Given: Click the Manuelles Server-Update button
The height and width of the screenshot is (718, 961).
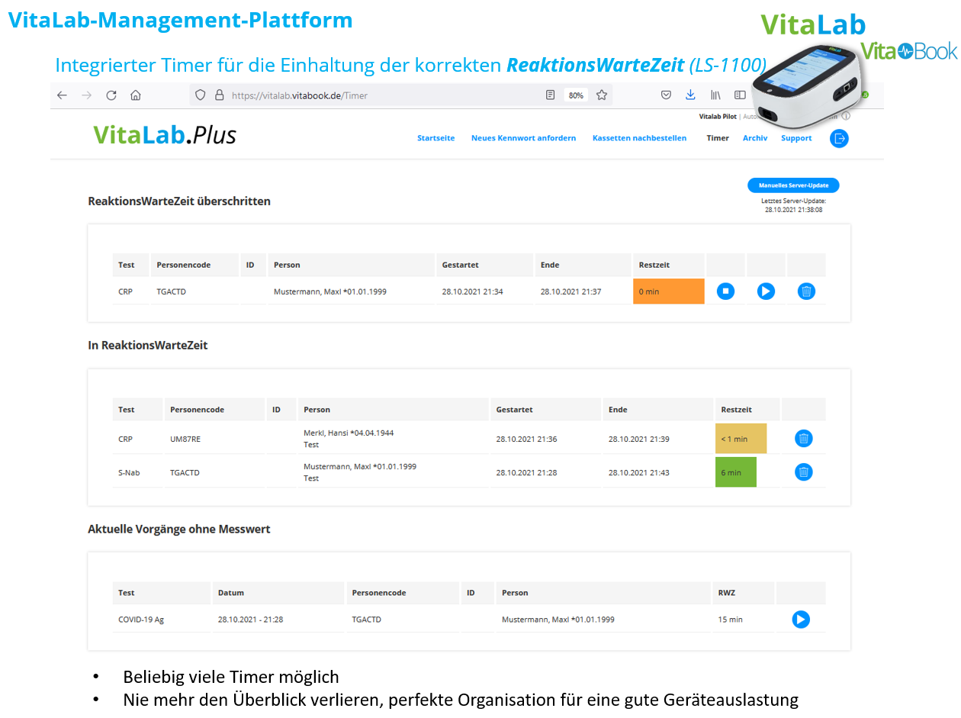Looking at the screenshot, I should tap(793, 185).
